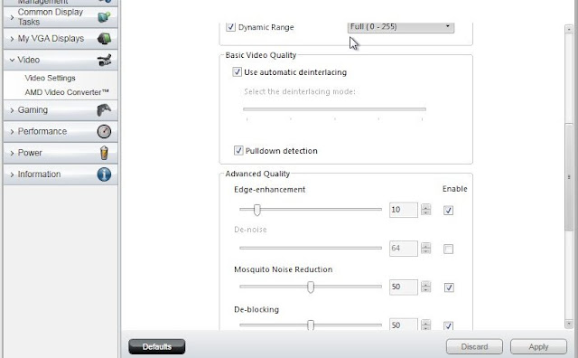The width and height of the screenshot is (578, 358).
Task: Click the Advanced Quality group label
Action: pos(257,174)
